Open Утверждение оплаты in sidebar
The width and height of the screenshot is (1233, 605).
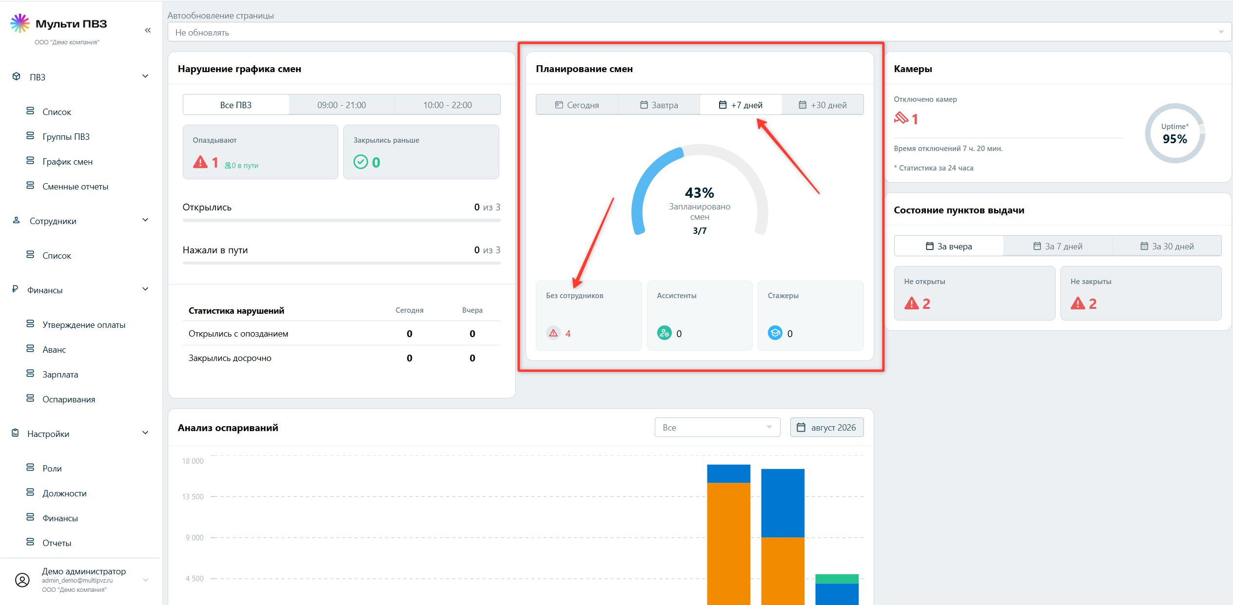(84, 324)
